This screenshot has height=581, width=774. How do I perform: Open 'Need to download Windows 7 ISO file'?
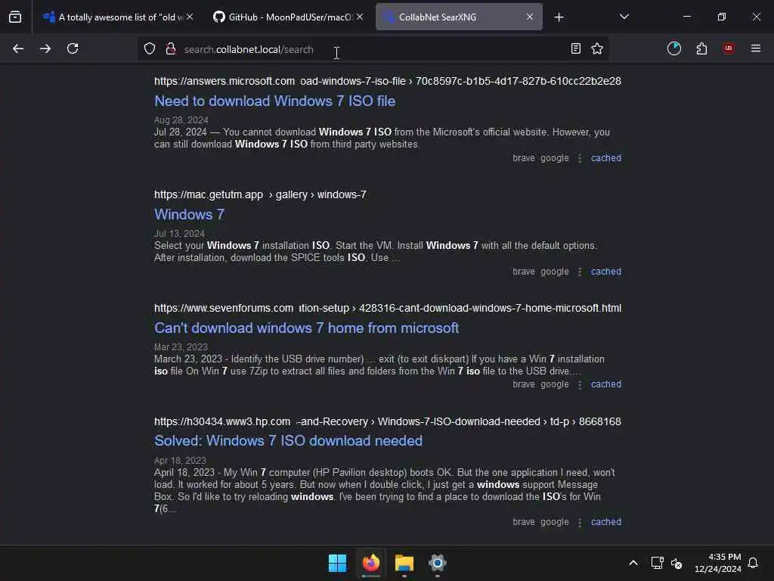pyautogui.click(x=275, y=101)
